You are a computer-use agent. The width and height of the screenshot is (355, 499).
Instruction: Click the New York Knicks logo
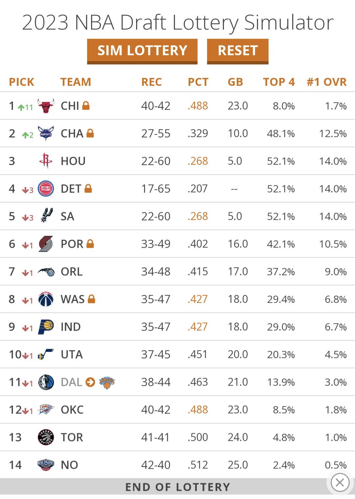click(x=107, y=382)
